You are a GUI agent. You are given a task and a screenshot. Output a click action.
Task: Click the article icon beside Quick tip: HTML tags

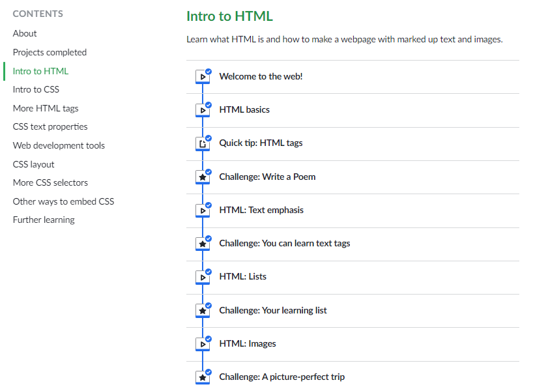pyautogui.click(x=203, y=144)
